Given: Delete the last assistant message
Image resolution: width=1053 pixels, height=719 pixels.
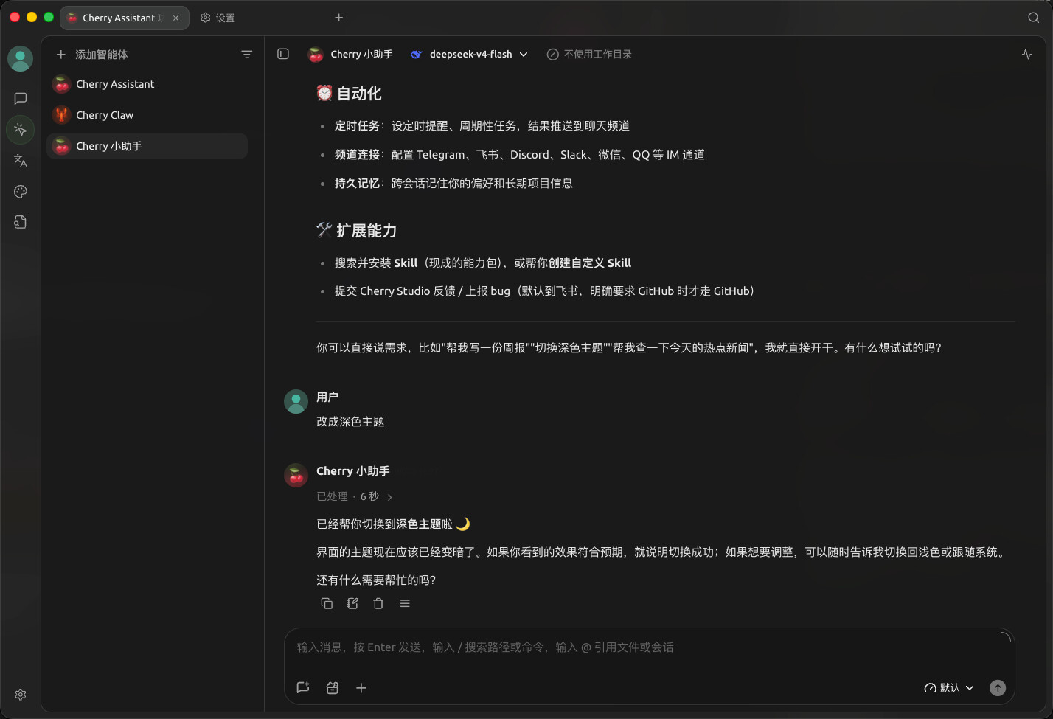Looking at the screenshot, I should pyautogui.click(x=378, y=603).
